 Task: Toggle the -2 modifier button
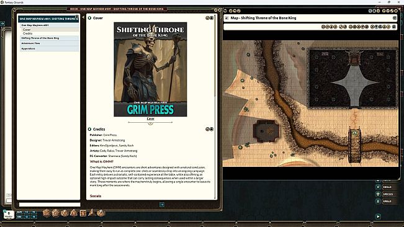27,216
